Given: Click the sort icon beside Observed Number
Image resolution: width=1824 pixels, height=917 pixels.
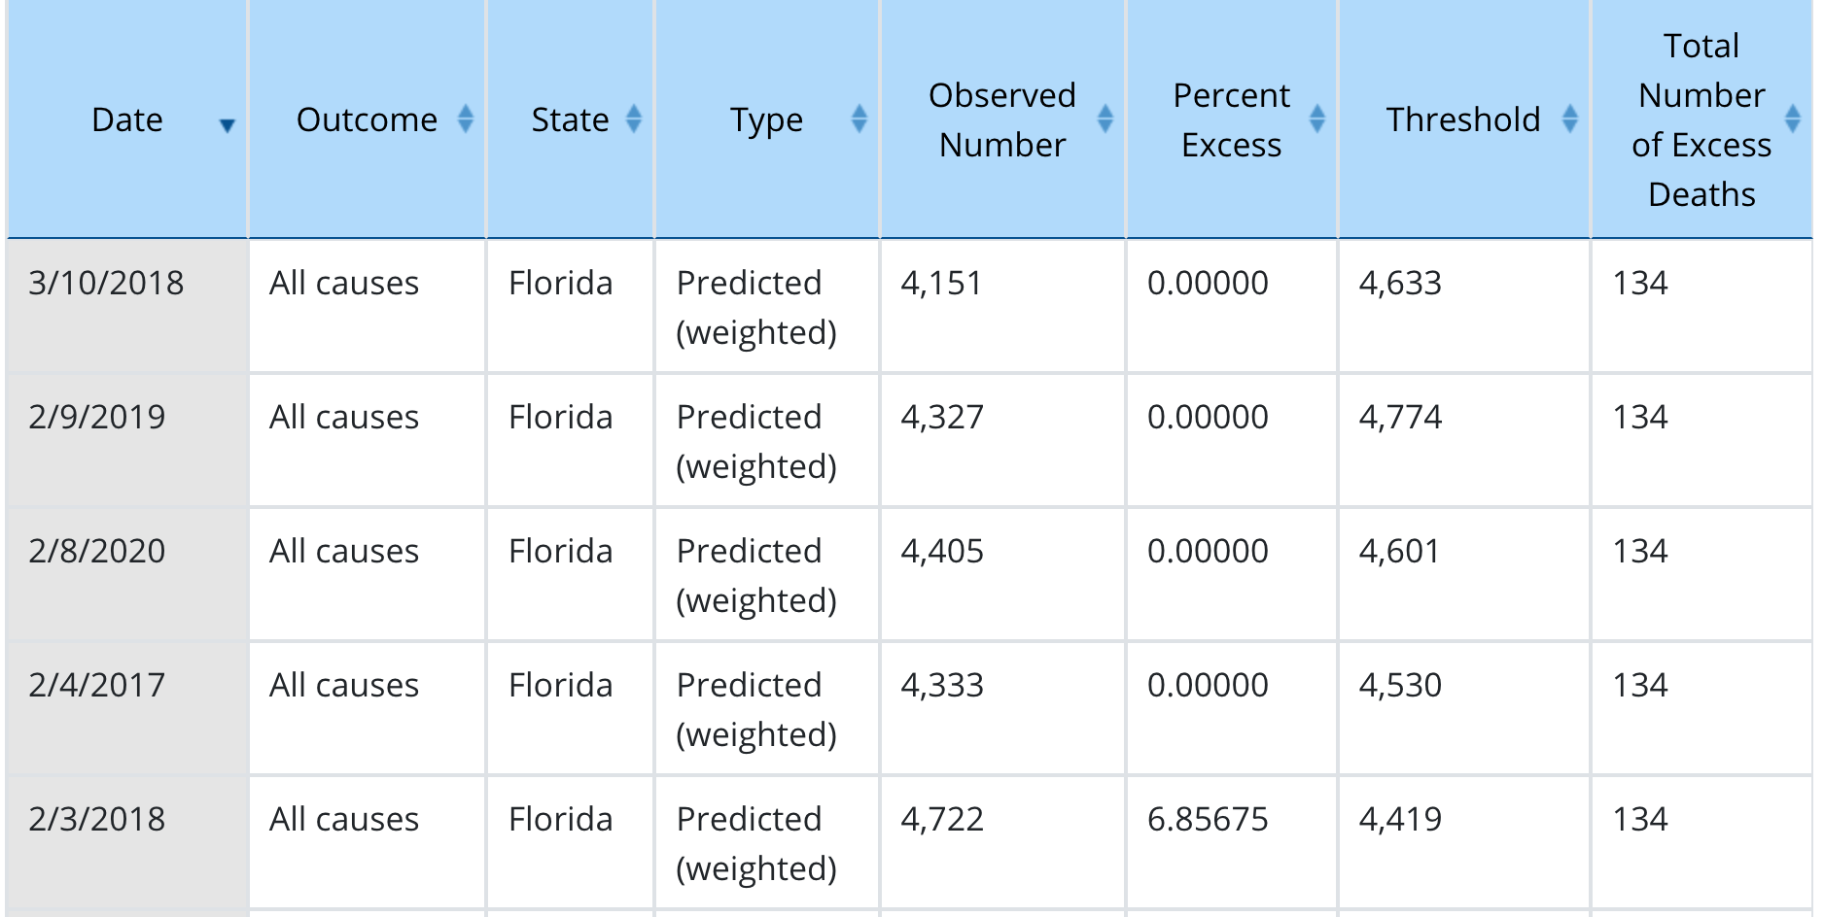Looking at the screenshot, I should (1106, 120).
